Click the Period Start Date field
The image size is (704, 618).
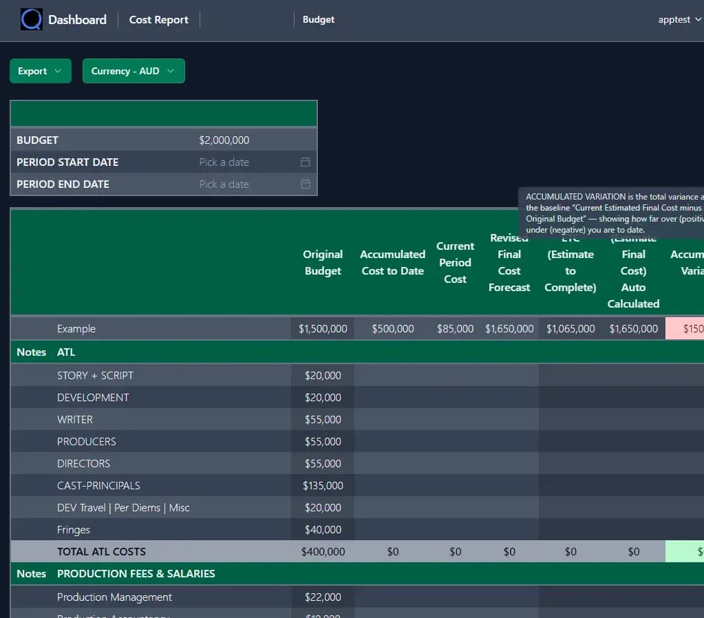point(255,162)
